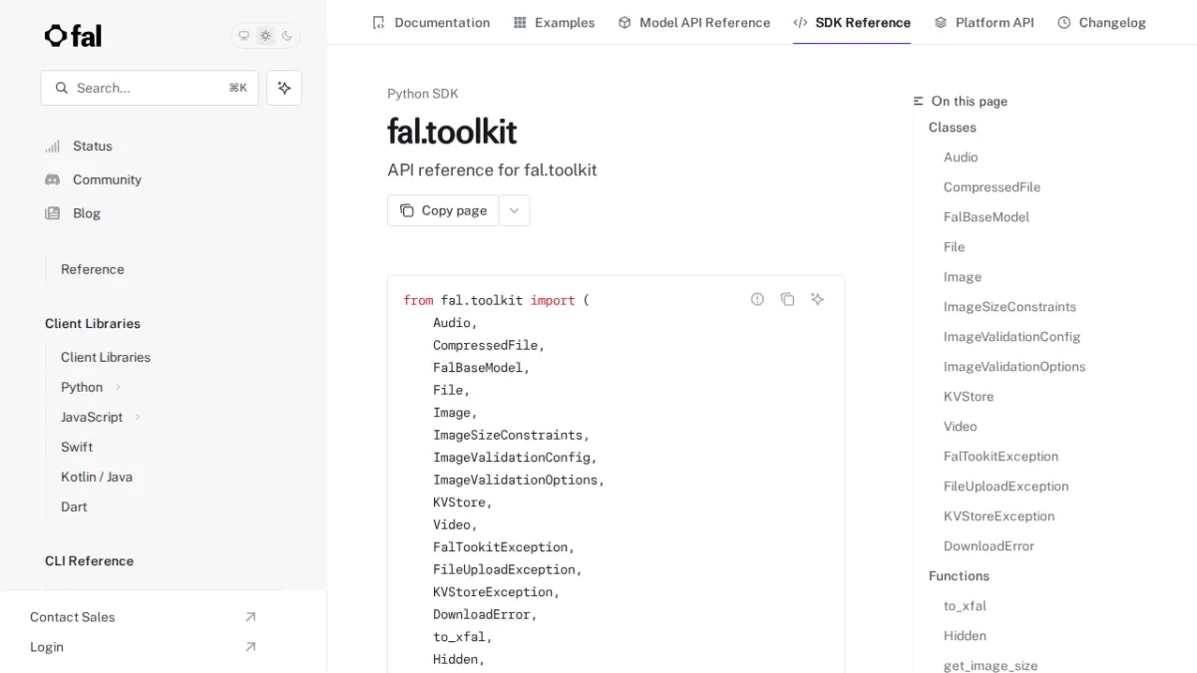Click the Blog newspaper icon
Viewport: 1197px width, 673px height.
click(53, 213)
